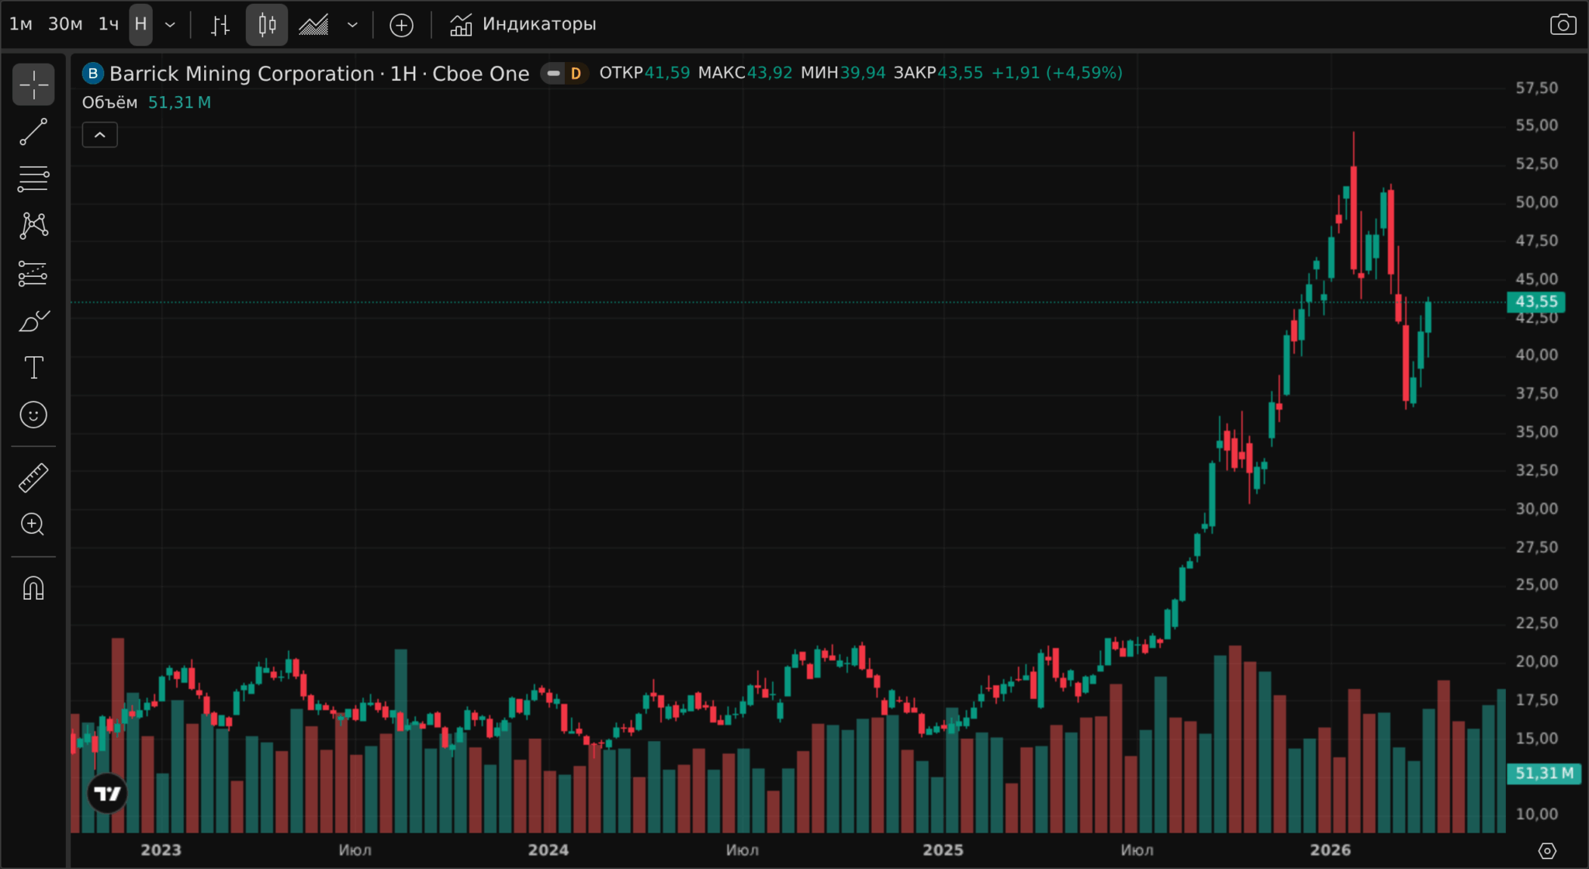
Task: Select the crosshair cursor tool
Action: point(33,85)
